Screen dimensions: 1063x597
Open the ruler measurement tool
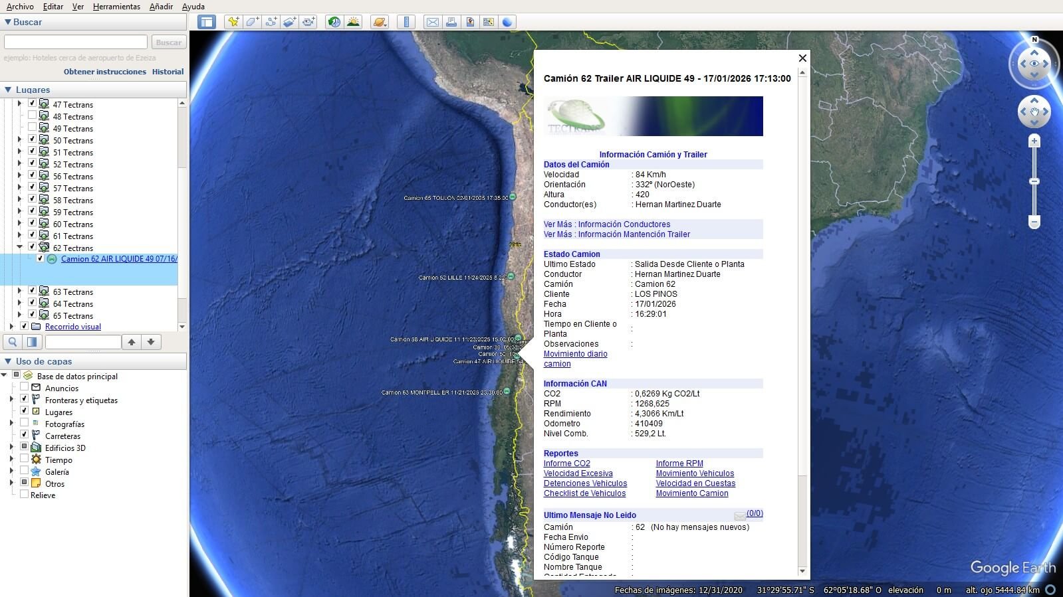pyautogui.click(x=406, y=22)
